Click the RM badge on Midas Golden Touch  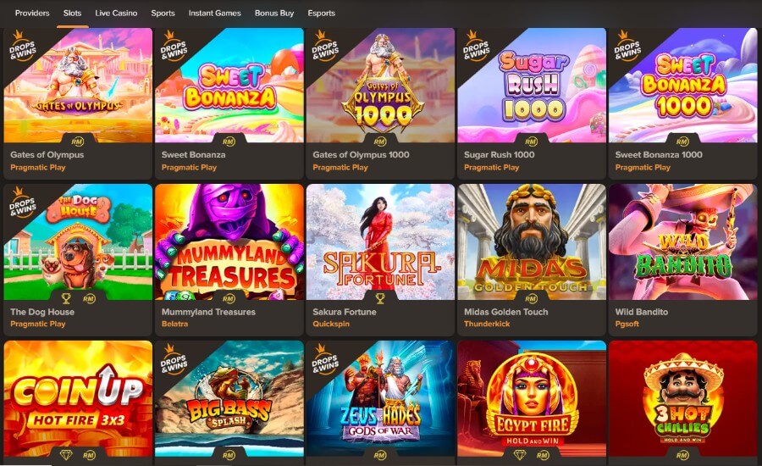(531, 298)
